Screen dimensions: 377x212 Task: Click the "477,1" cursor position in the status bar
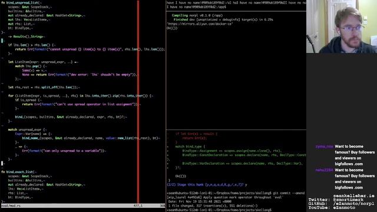[x=138, y=206]
